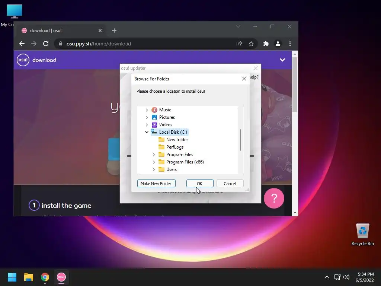381x286 pixels.
Task: Click the padlock site info icon
Action: click(x=61, y=44)
